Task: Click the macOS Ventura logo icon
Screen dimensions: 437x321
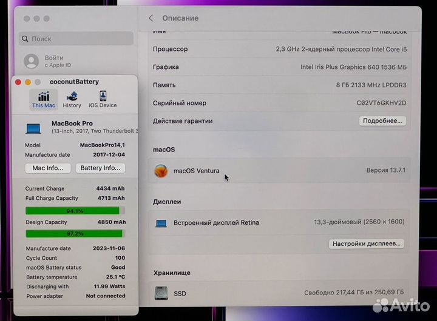Action: click(x=161, y=171)
